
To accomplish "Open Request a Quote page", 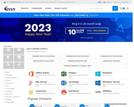I will click(x=61, y=8).
